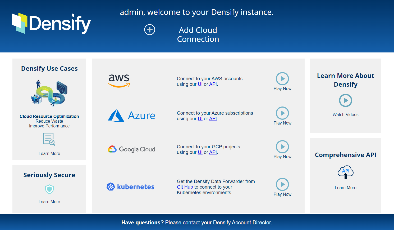Open the Azure API link
394x231 pixels.
pyautogui.click(x=213, y=119)
